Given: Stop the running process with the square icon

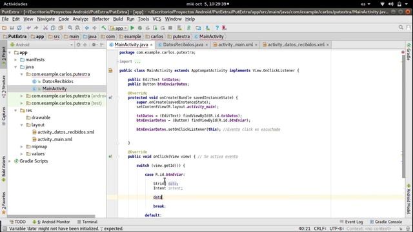Looking at the screenshot, I should tap(170, 28).
